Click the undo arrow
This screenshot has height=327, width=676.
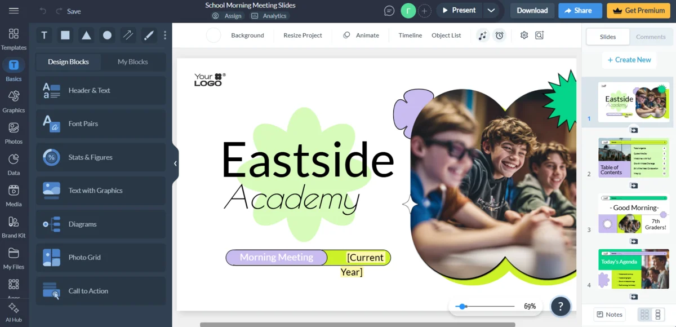point(43,11)
